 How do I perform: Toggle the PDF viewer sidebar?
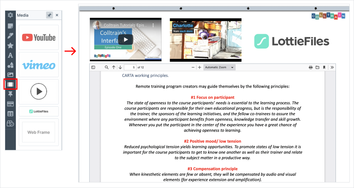pyautogui.click(x=93, y=67)
